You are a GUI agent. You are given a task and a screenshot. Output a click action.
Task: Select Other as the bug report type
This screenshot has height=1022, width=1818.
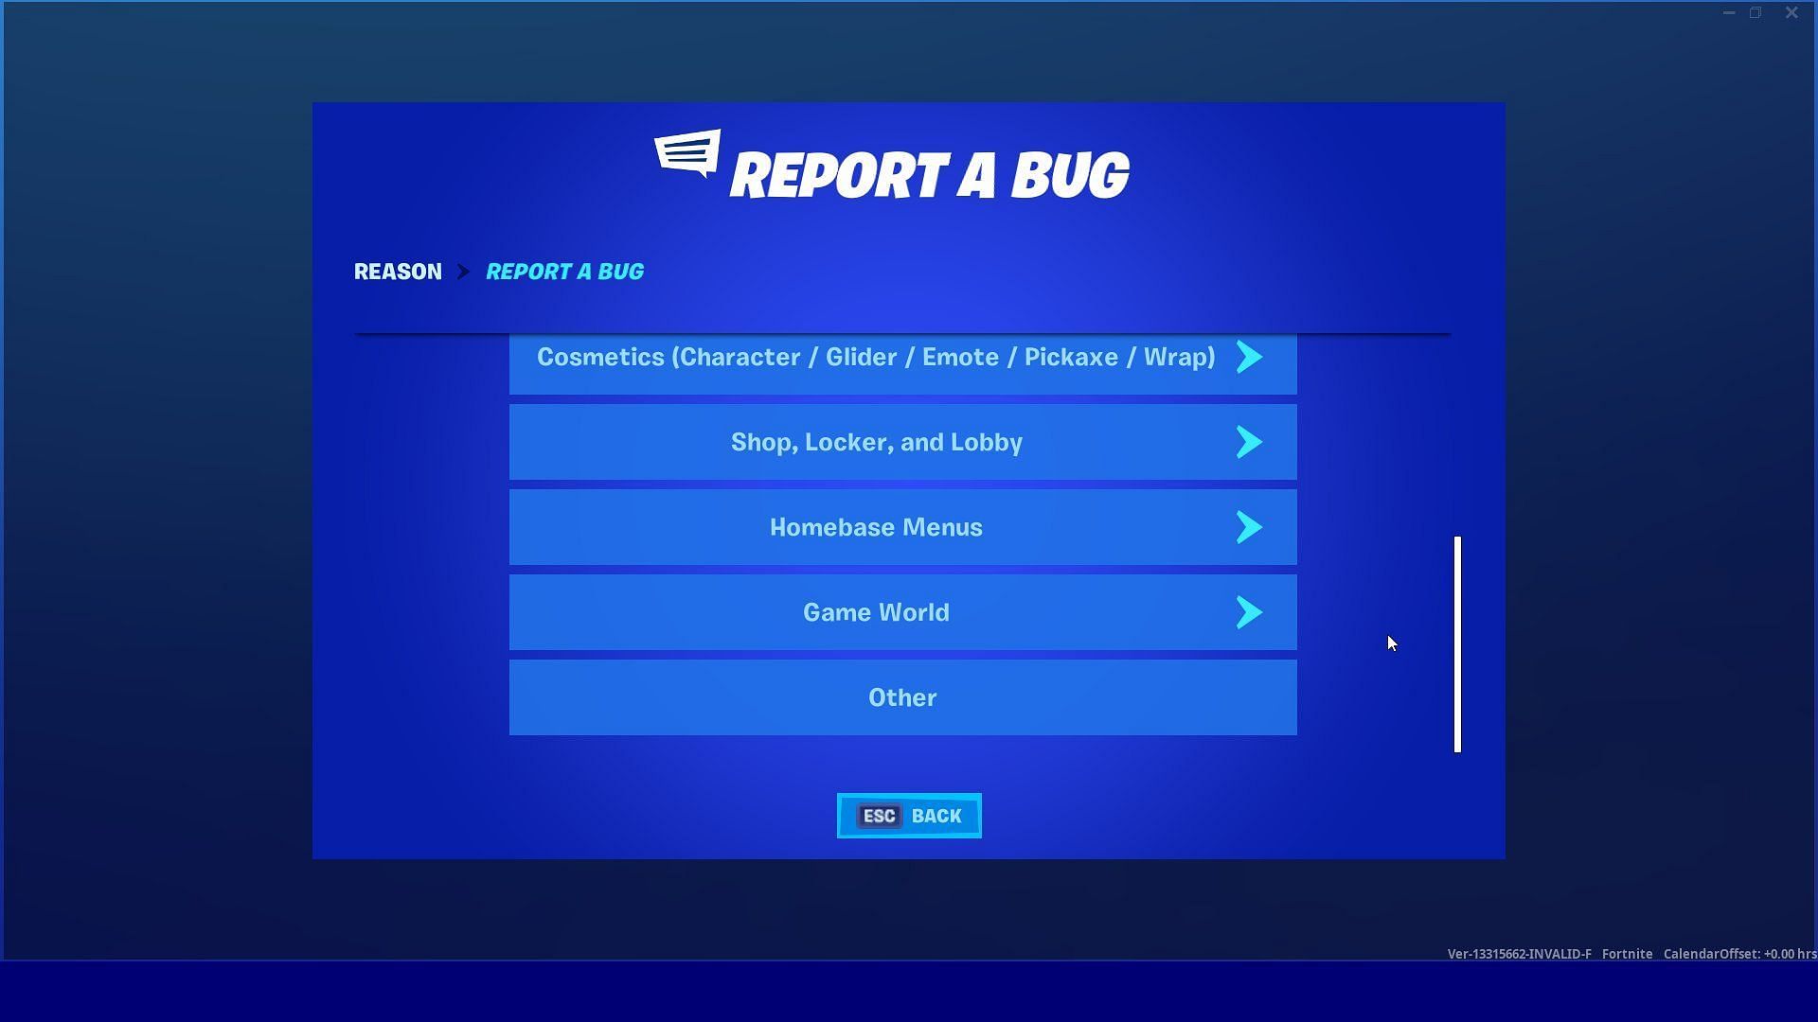(x=901, y=696)
